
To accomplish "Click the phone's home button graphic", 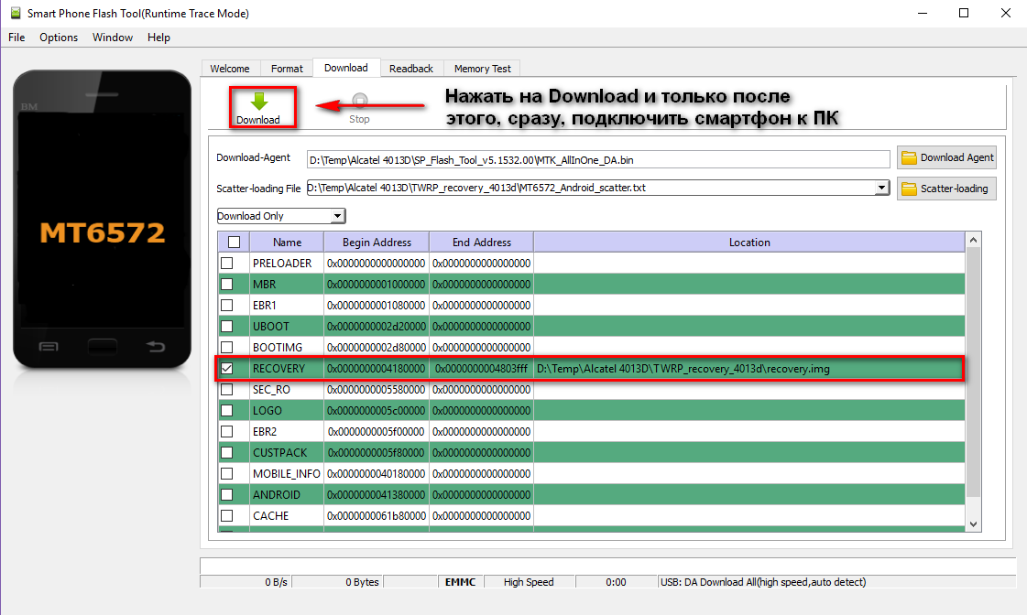I will coord(102,347).
